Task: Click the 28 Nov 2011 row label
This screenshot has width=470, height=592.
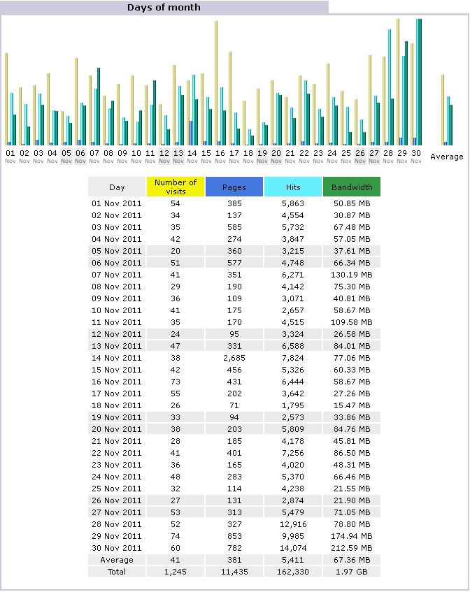Action: (x=117, y=524)
